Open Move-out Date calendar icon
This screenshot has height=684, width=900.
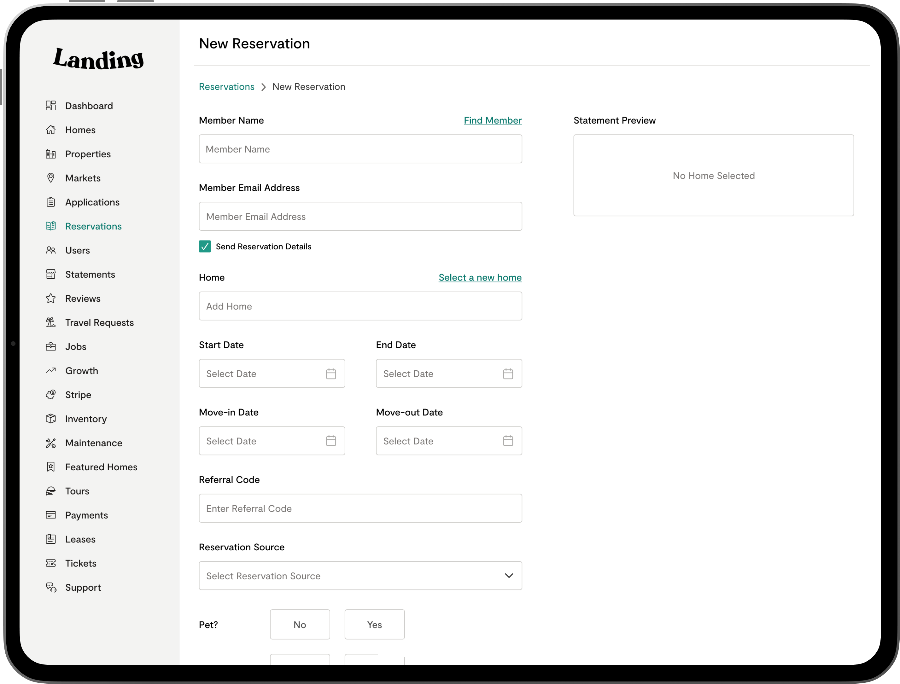508,441
